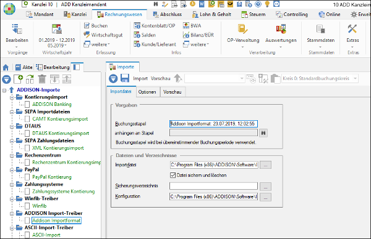Screen dimensions: 371x239
Task: Open Extras tools ribbon menu
Action: coord(352,35)
